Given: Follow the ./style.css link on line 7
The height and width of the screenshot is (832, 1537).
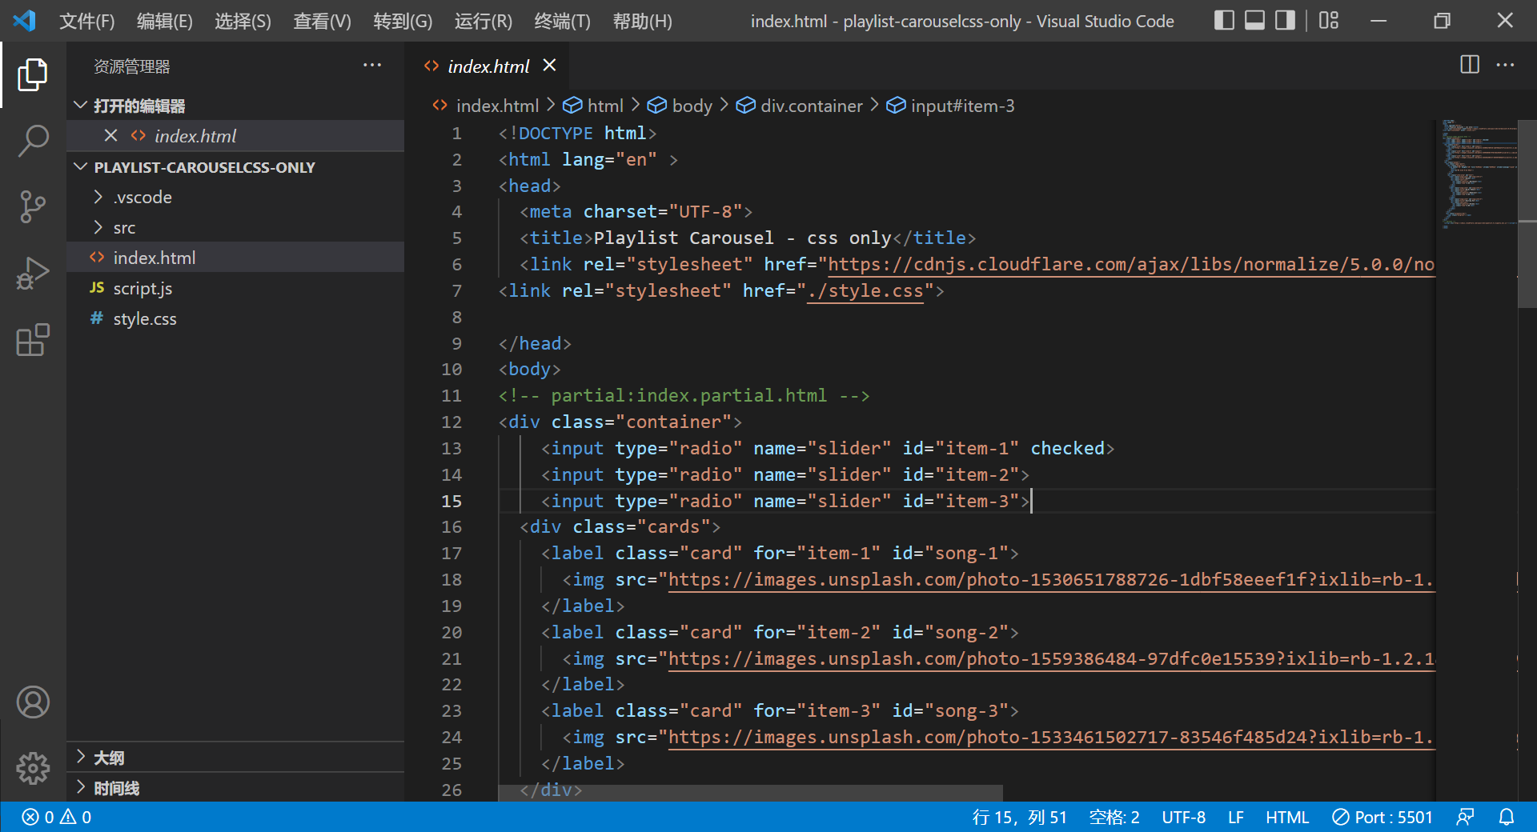Looking at the screenshot, I should pos(865,291).
